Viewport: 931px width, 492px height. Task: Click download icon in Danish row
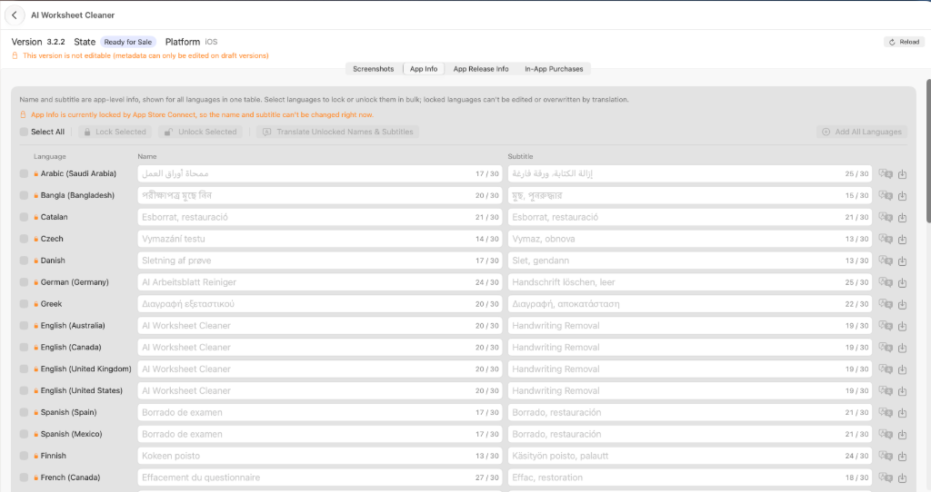coord(903,261)
